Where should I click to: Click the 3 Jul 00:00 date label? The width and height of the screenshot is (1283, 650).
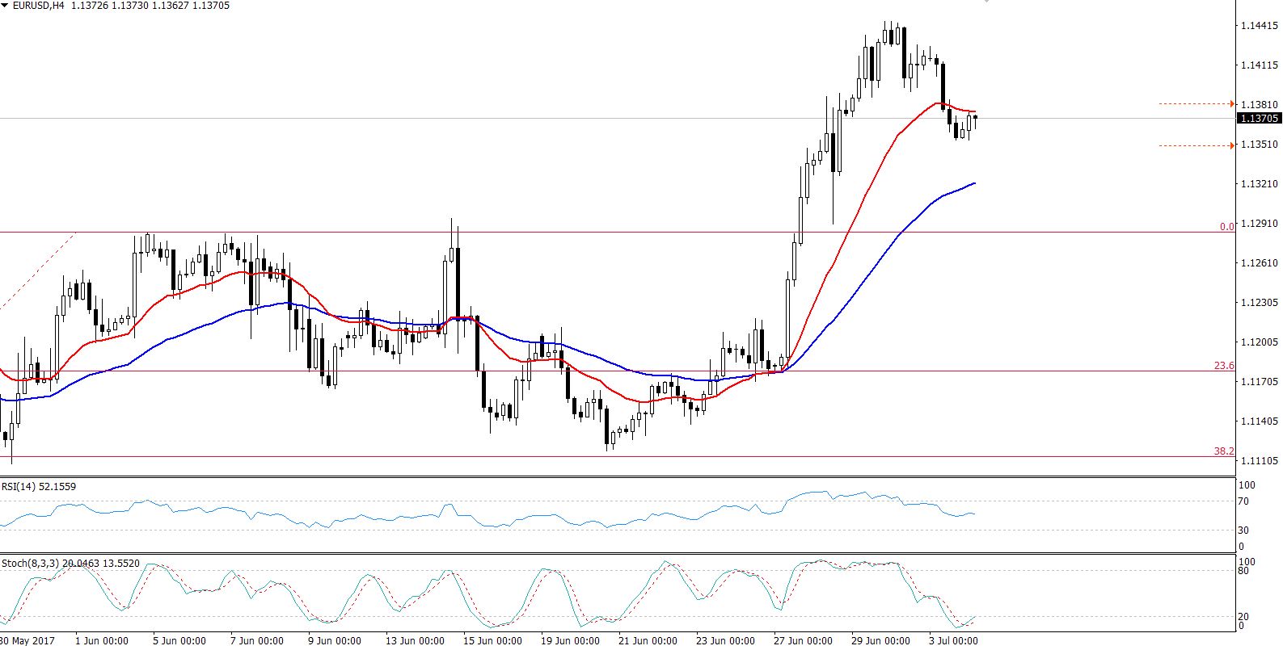(954, 641)
